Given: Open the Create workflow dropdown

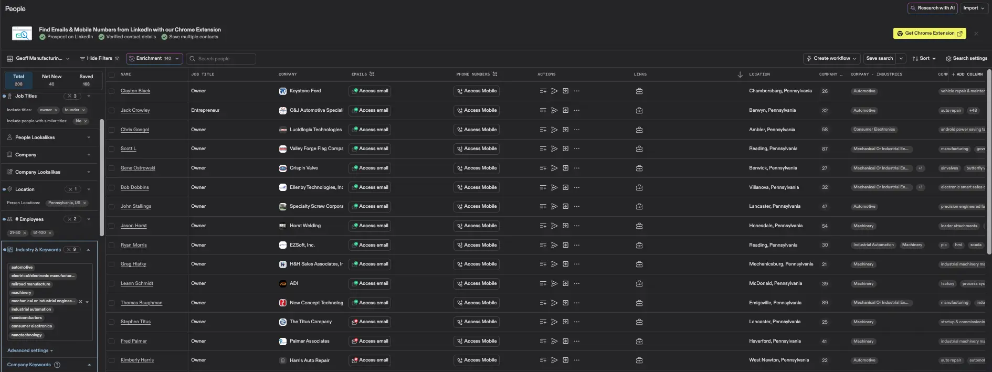Looking at the screenshot, I should [x=832, y=59].
